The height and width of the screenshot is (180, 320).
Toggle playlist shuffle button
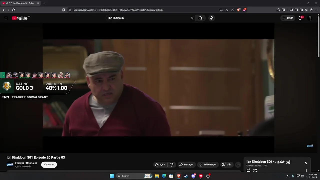[255, 170]
